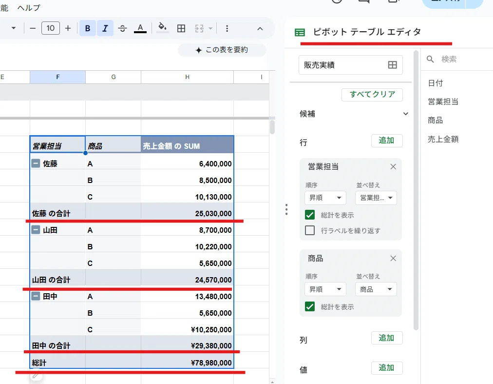Uncheck 総計を表示 for 営業担当
This screenshot has height=384, width=493.
310,215
